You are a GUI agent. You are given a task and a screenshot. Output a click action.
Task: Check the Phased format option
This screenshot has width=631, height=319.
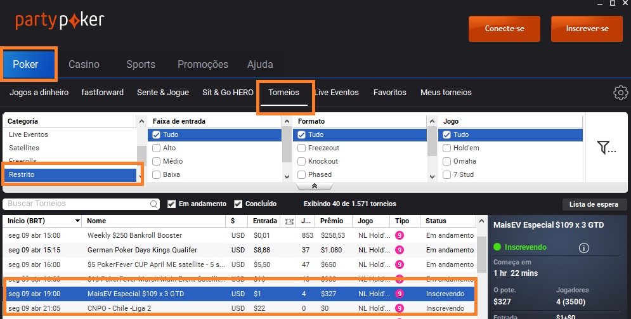pos(301,174)
